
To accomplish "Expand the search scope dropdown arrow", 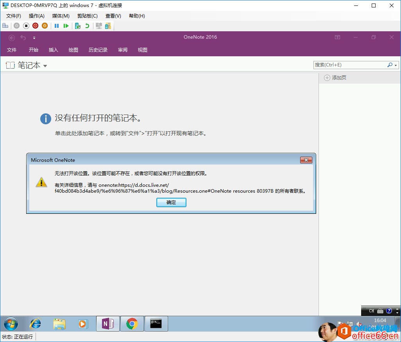I will (396, 65).
